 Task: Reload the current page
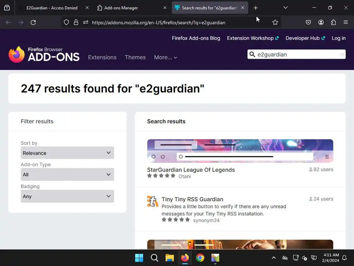coord(33,23)
